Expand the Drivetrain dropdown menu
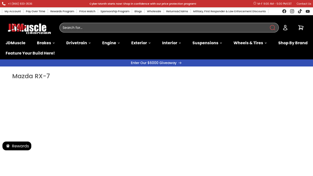This screenshot has width=313, height=176. point(78,43)
